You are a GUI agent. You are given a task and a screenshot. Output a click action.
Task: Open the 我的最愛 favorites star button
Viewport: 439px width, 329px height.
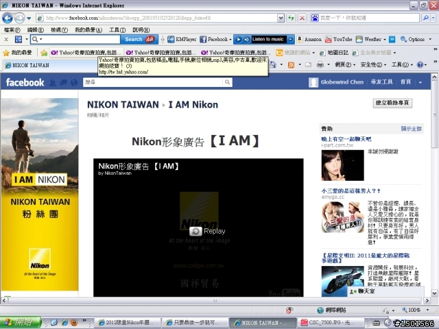tap(17, 53)
